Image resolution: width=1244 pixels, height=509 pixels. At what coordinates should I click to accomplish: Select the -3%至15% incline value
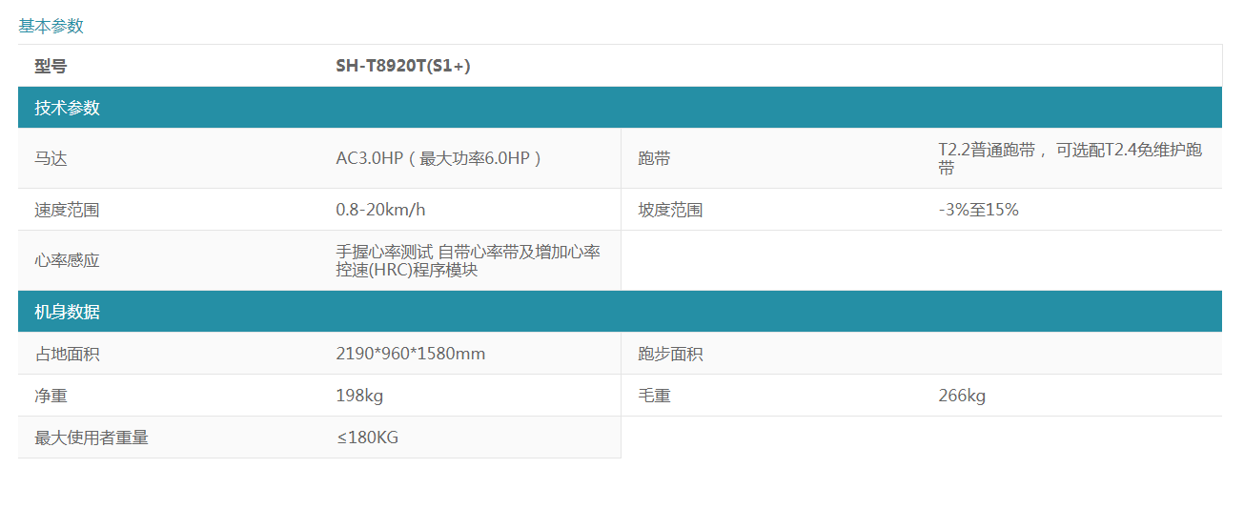[x=978, y=210]
